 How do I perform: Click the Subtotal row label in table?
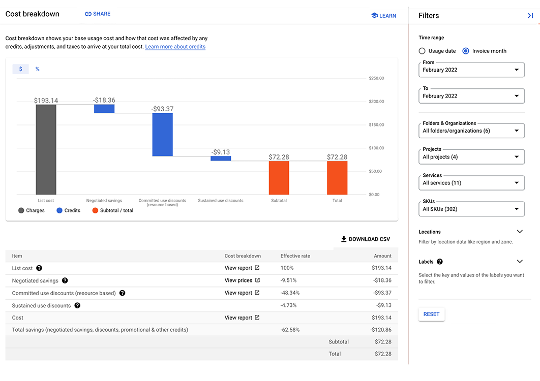[339, 342]
